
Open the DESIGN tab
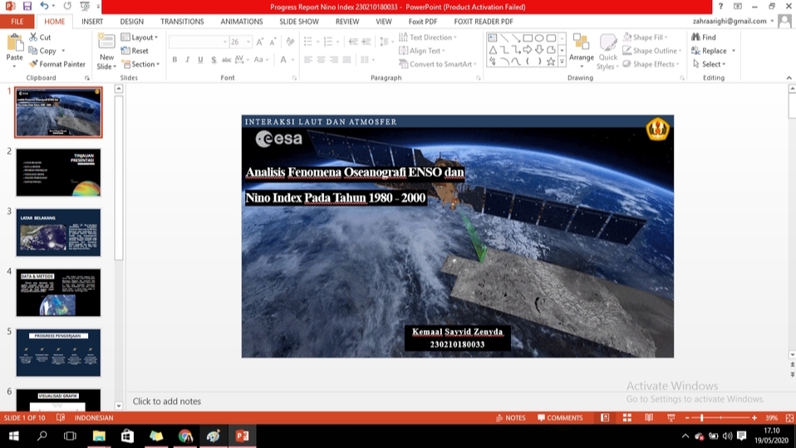132,22
